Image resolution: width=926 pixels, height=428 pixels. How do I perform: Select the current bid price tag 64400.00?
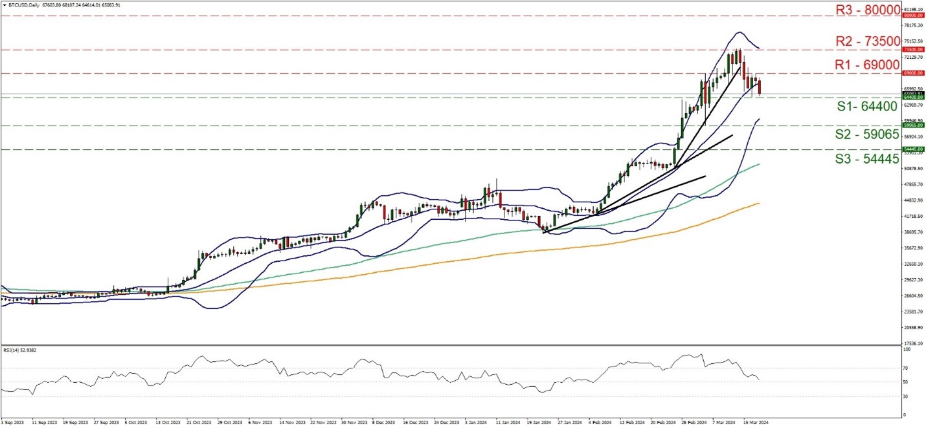pos(914,96)
